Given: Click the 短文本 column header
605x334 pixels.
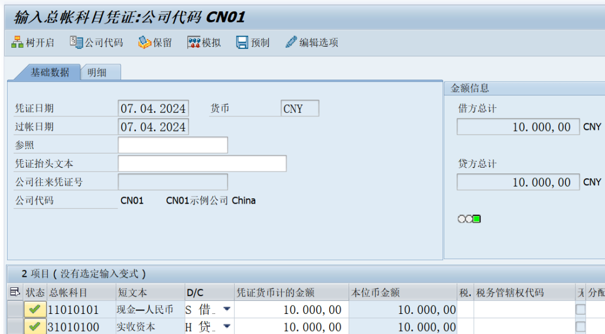Looking at the screenshot, I should point(151,292).
